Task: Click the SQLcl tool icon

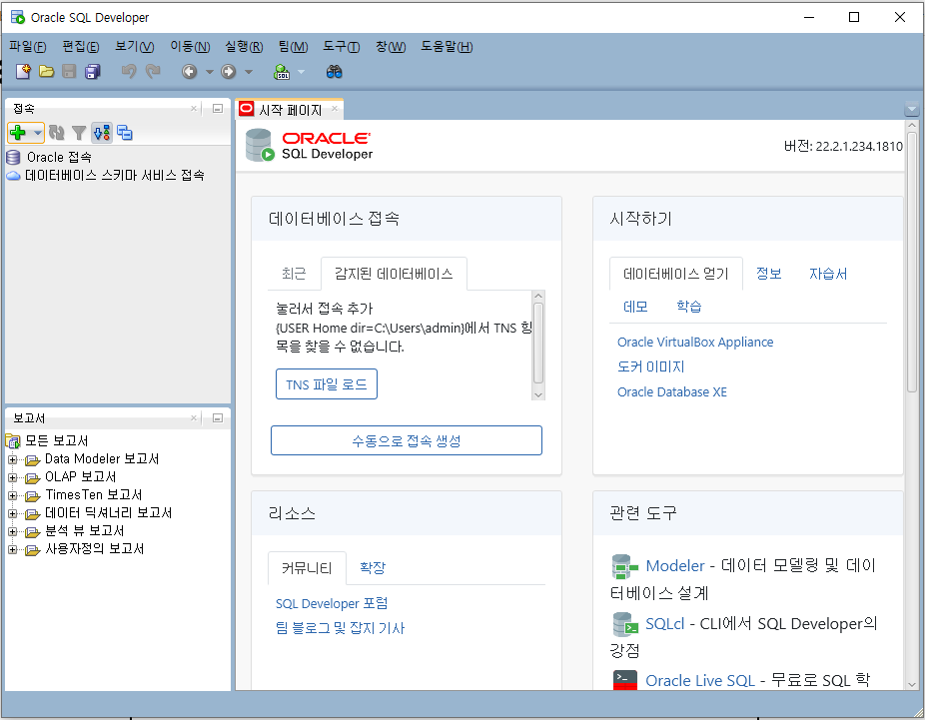Action: (625, 624)
